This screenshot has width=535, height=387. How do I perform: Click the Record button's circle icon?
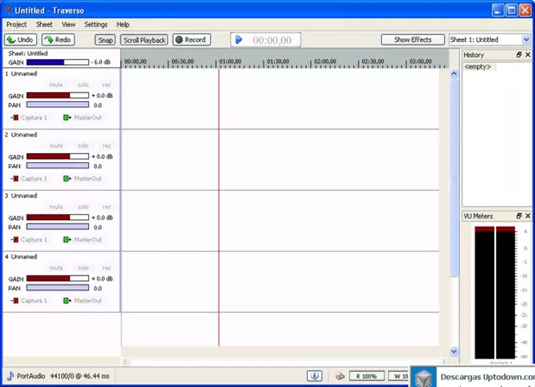(x=180, y=39)
